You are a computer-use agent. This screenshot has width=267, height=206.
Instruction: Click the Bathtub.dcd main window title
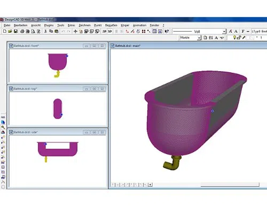[128, 46]
